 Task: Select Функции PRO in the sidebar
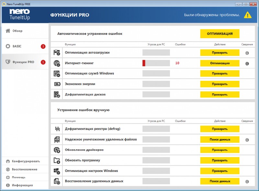click(x=23, y=62)
